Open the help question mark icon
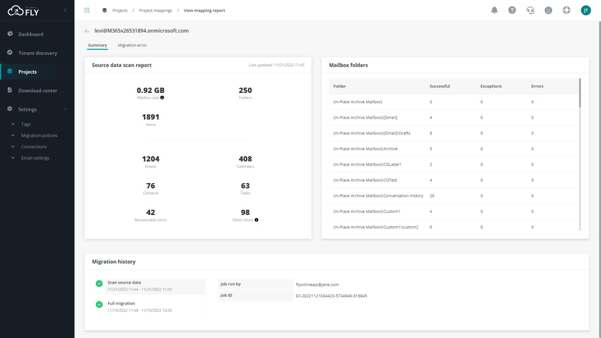This screenshot has height=338, width=601. point(512,10)
